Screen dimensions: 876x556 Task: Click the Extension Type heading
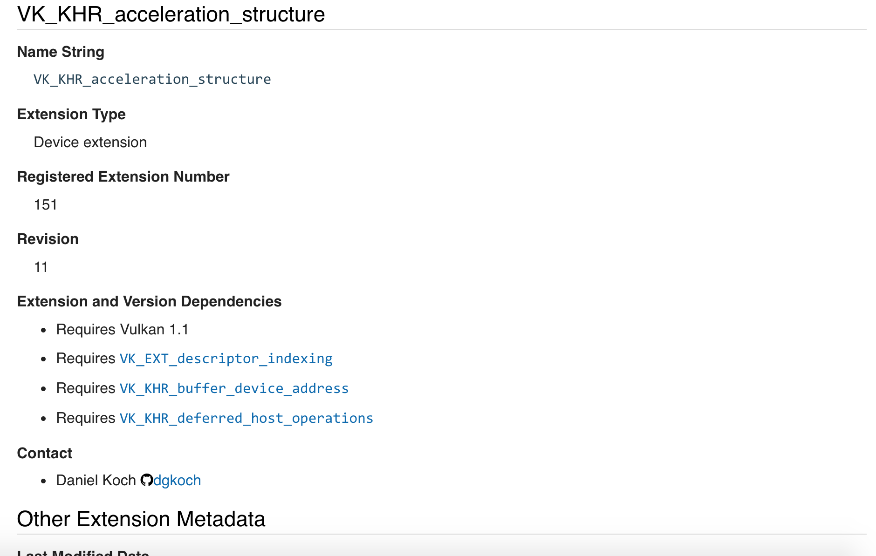pos(71,114)
